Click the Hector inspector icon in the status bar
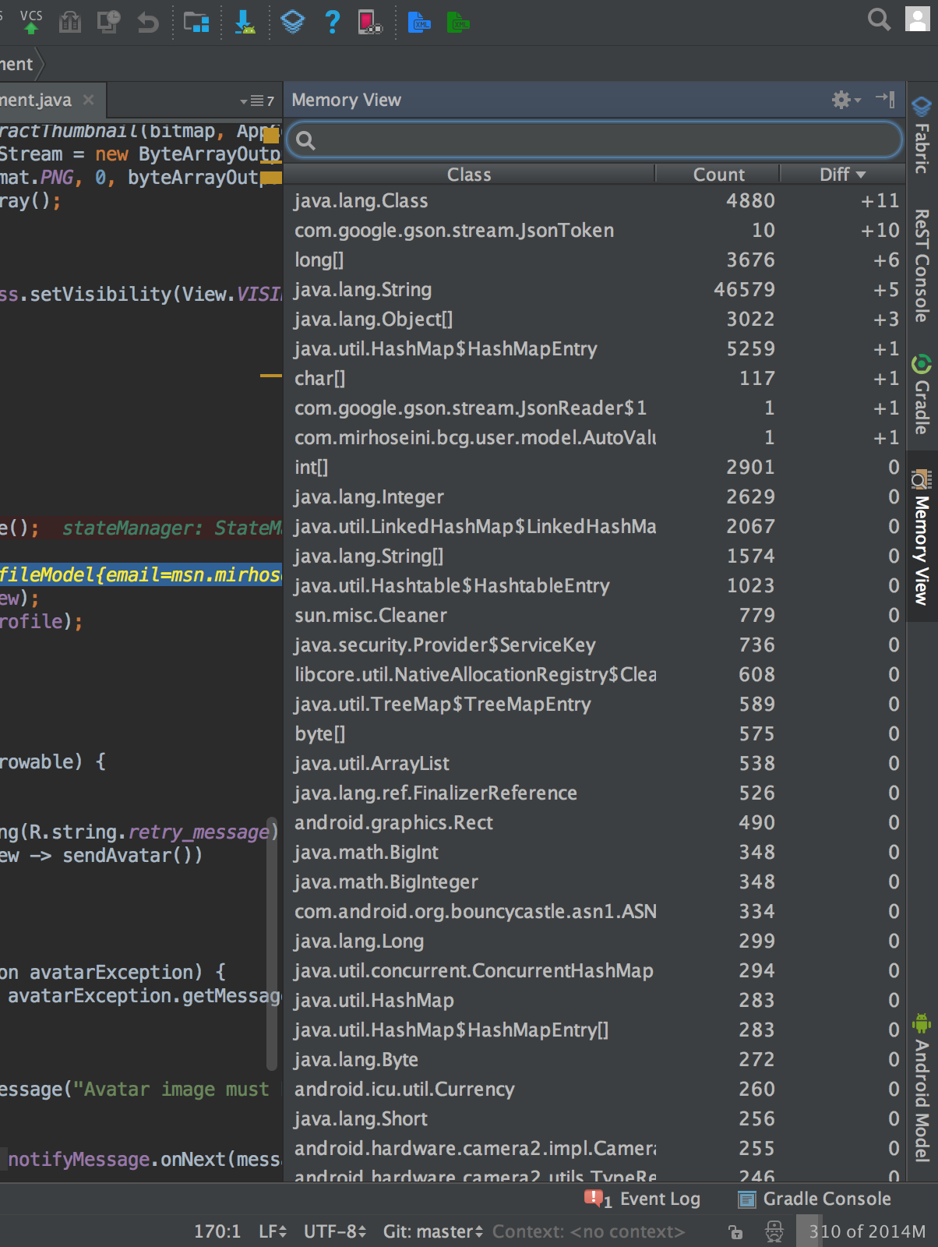 [774, 1231]
